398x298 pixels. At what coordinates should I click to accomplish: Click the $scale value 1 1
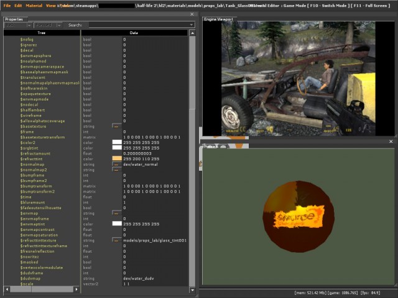(x=126, y=284)
